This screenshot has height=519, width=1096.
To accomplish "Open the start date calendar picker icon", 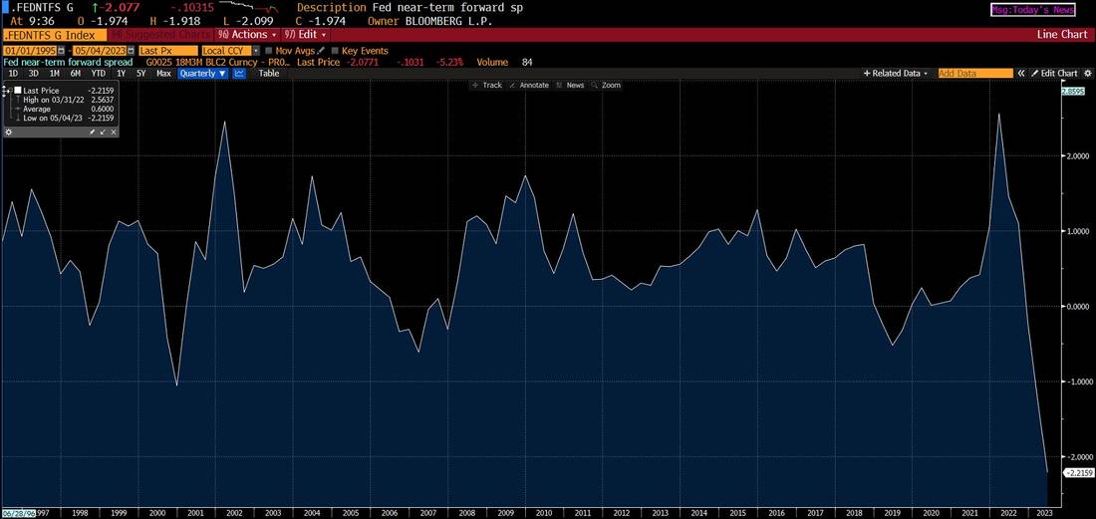I will (62, 51).
